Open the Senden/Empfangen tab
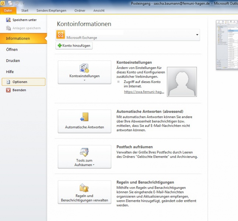 pyautogui.click(x=51, y=11)
